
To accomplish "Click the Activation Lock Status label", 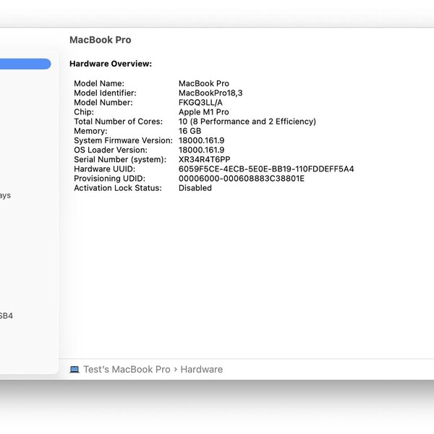I will pyautogui.click(x=118, y=188).
